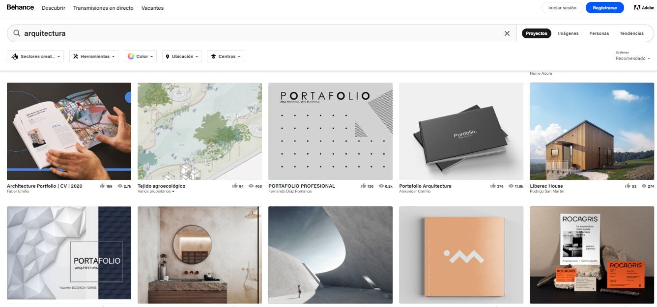This screenshot has height=307, width=657.
Task: Open the Liberec House project thumbnail
Action: coord(591,131)
